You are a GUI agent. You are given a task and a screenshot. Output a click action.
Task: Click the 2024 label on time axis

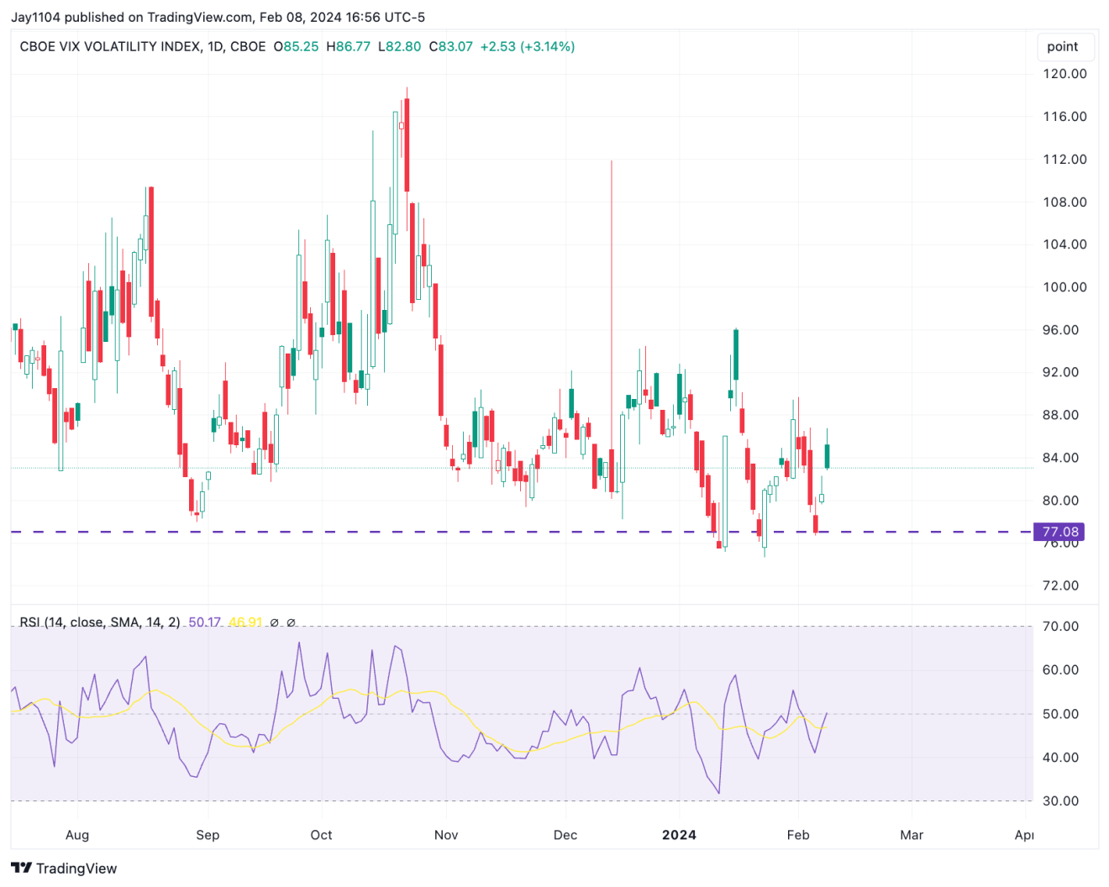(x=679, y=835)
